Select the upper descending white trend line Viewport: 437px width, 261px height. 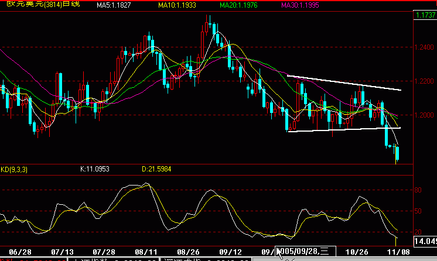pos(344,83)
